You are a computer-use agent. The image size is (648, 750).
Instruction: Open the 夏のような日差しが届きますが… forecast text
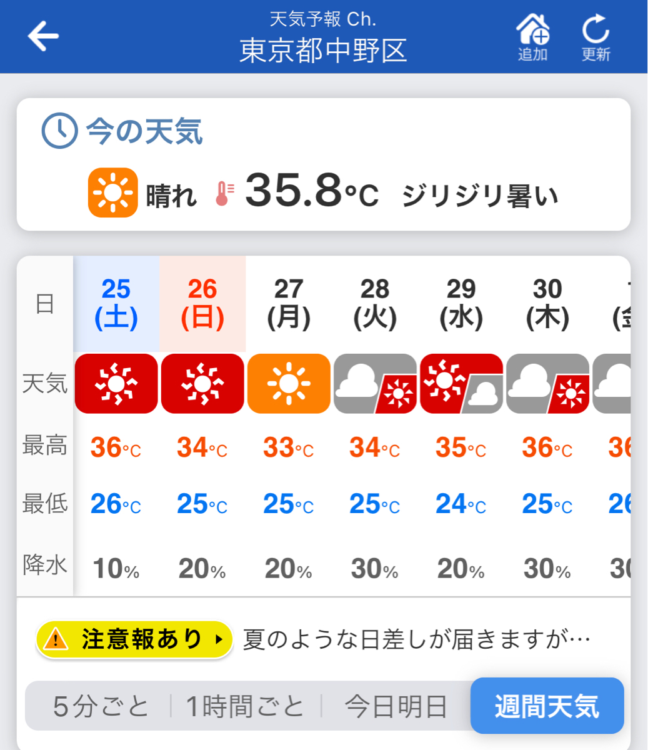416,639
